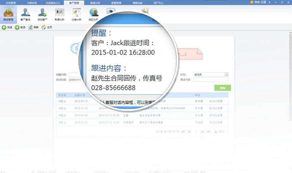Screen dimensions: 292x173
Task: Jump to first page in pagination
Action: click(x=183, y=132)
